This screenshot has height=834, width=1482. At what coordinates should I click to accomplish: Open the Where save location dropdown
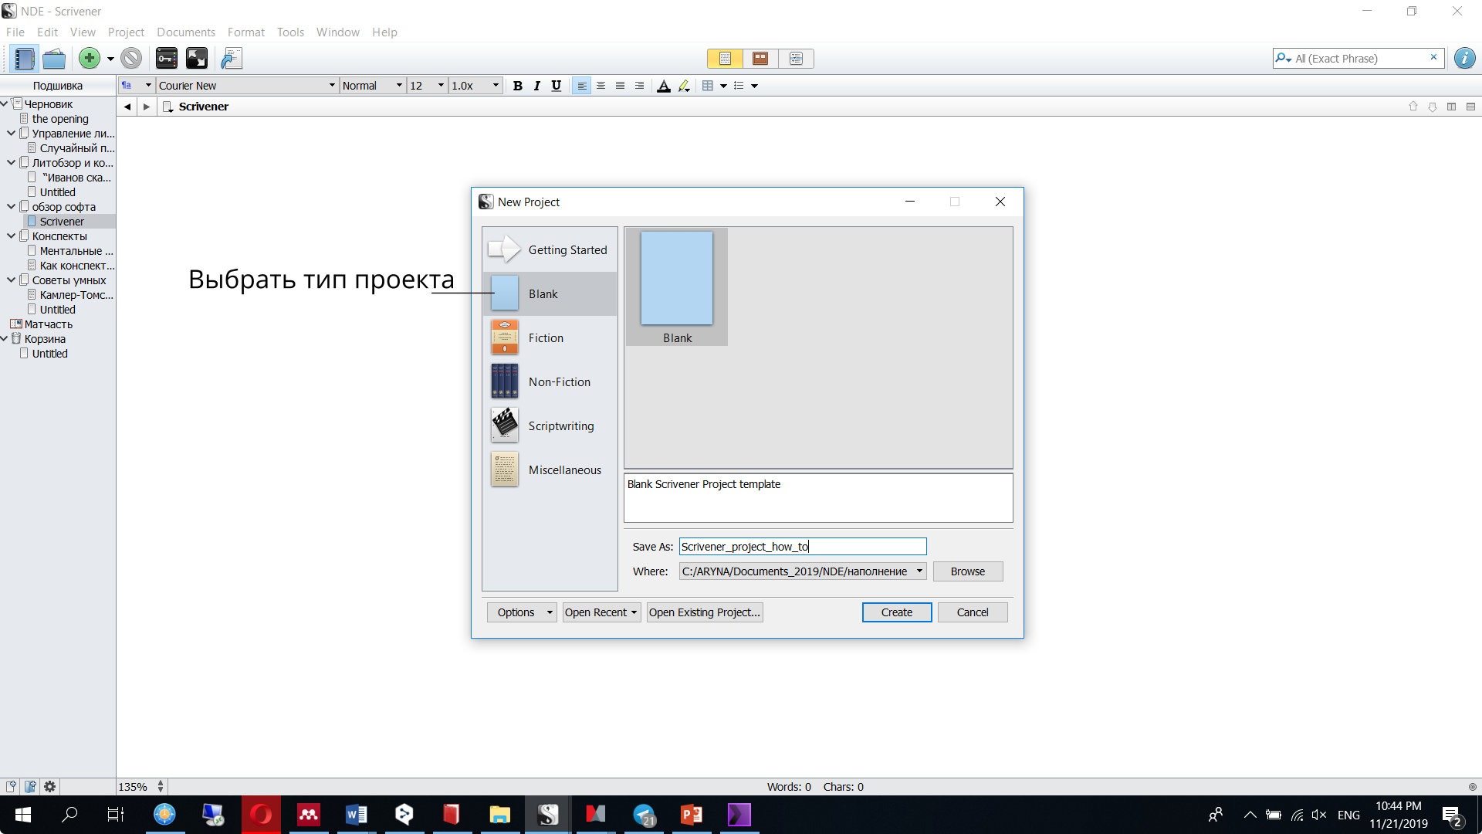click(919, 571)
